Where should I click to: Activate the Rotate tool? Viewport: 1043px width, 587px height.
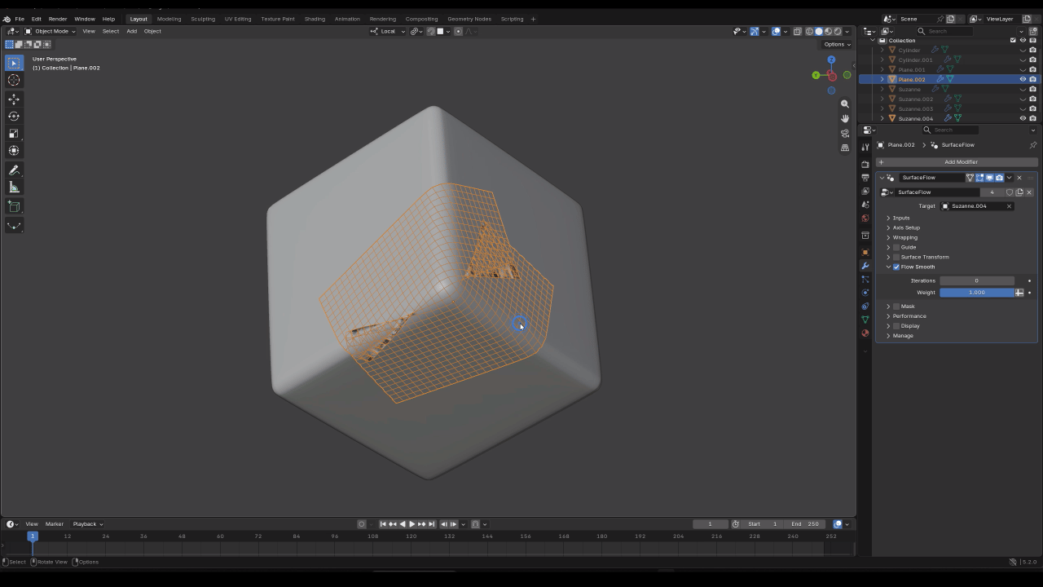coord(14,117)
